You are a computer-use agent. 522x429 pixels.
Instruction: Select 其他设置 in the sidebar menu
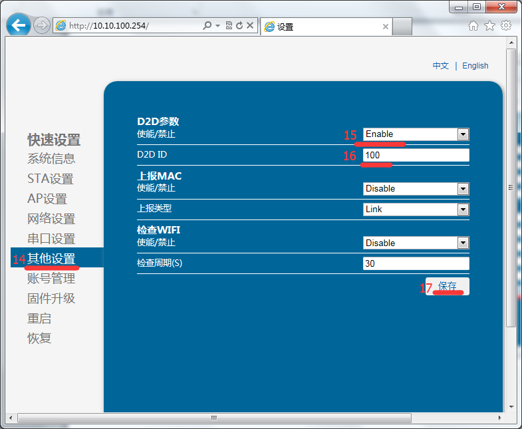[51, 259]
